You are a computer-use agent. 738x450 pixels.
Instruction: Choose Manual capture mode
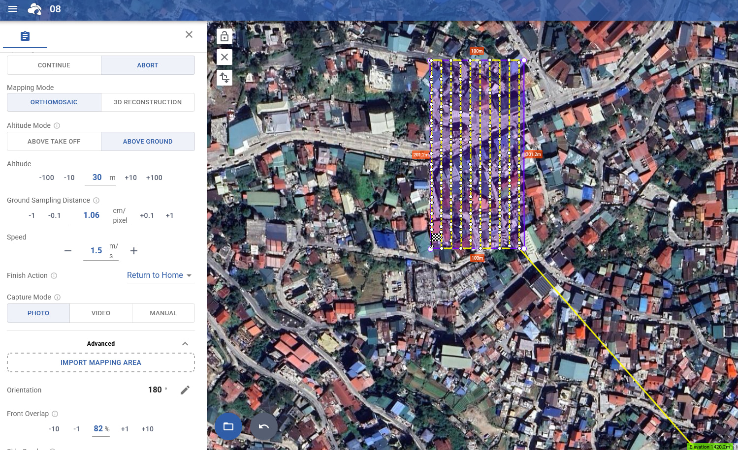tap(163, 313)
